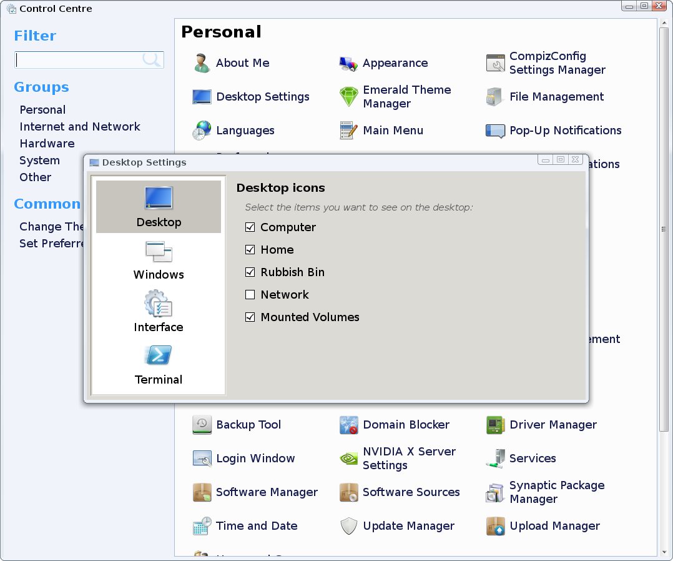673x561 pixels.
Task: Go to the Hardware group
Action: tap(47, 144)
